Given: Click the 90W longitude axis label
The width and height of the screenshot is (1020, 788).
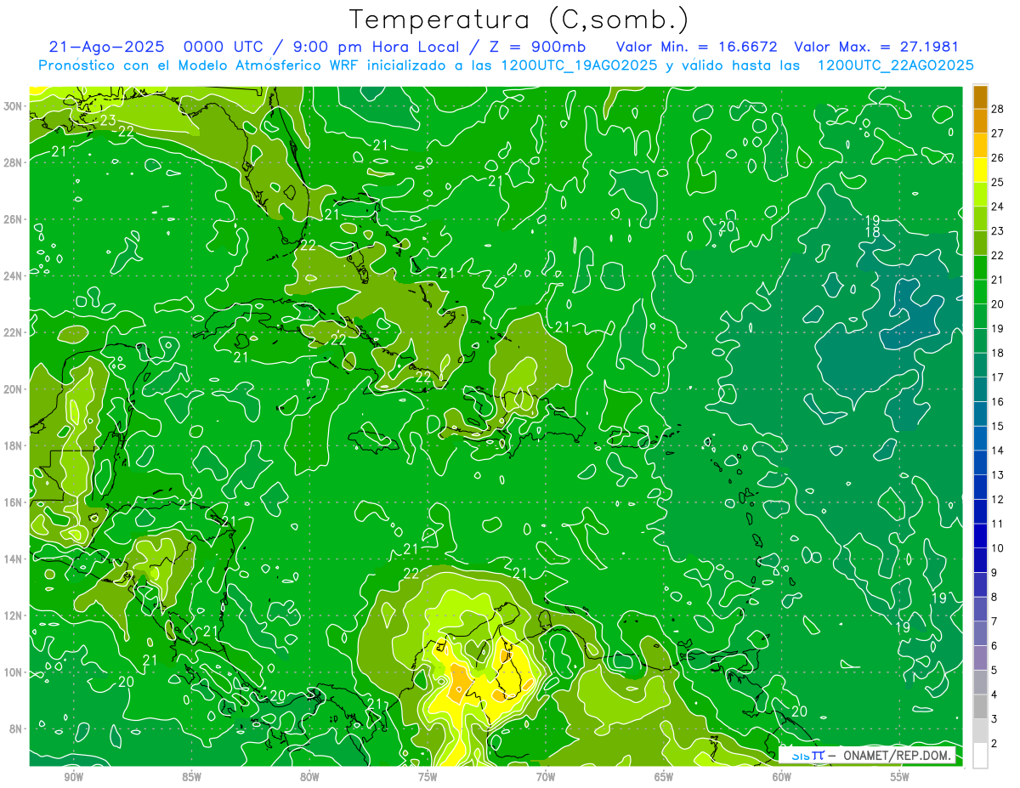Looking at the screenshot, I should [x=73, y=776].
